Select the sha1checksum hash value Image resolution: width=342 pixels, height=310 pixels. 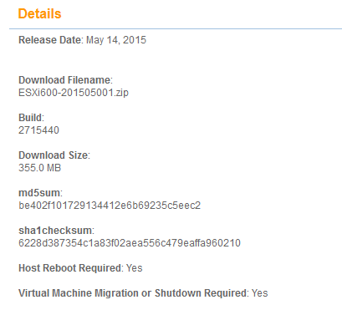click(x=130, y=243)
